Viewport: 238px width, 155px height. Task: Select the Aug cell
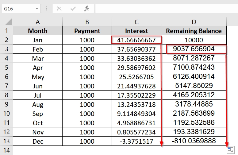(38, 104)
